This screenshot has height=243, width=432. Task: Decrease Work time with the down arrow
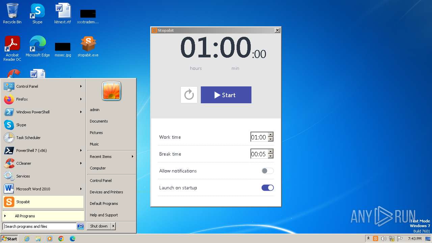click(270, 139)
